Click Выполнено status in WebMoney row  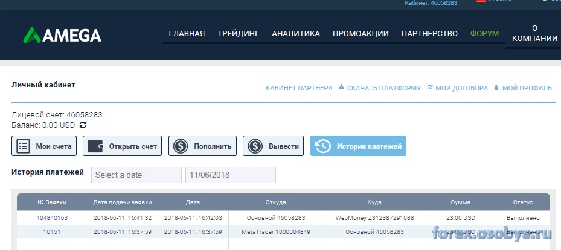[x=523, y=217]
